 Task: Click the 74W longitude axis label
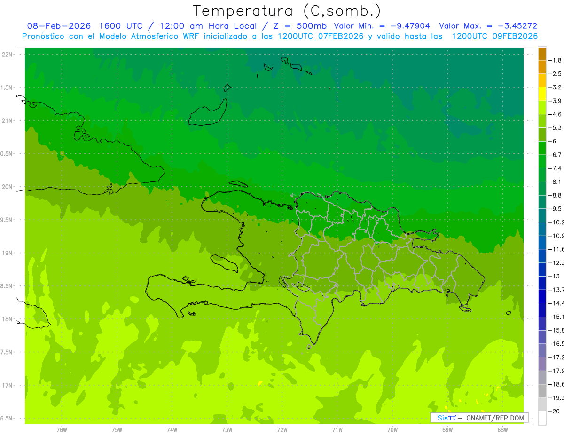click(172, 430)
